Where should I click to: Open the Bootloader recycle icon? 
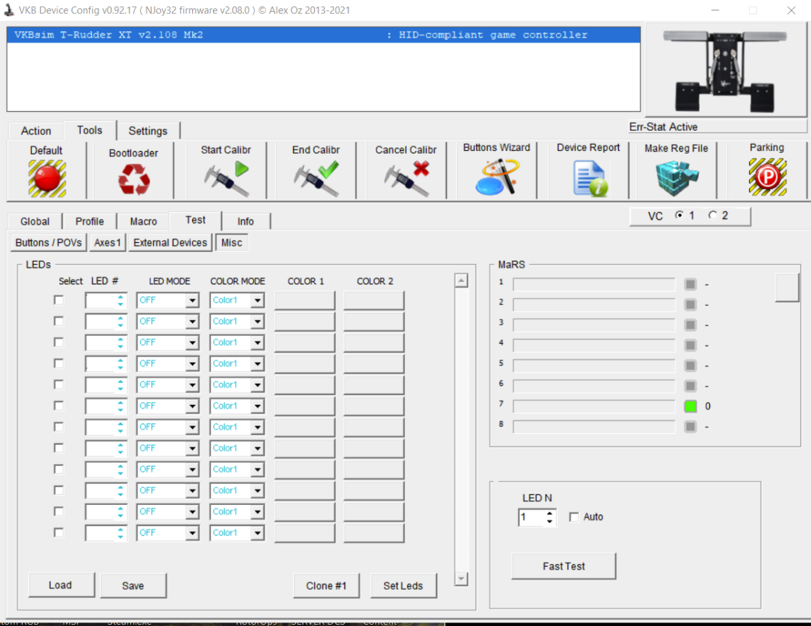coord(134,179)
